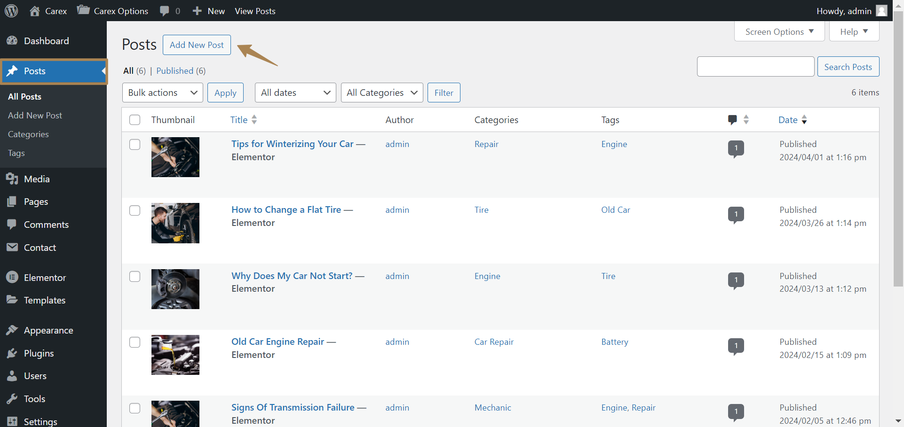Click the Appearance brush icon
The image size is (904, 427).
12,330
